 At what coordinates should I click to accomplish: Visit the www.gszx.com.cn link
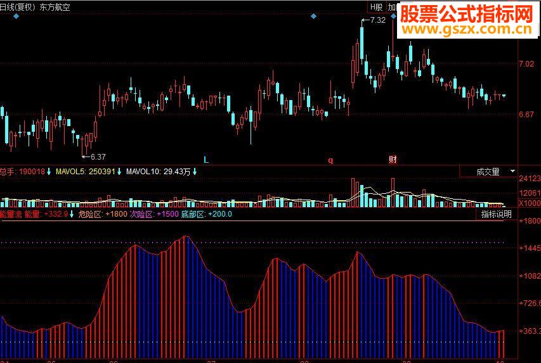[x=467, y=29]
